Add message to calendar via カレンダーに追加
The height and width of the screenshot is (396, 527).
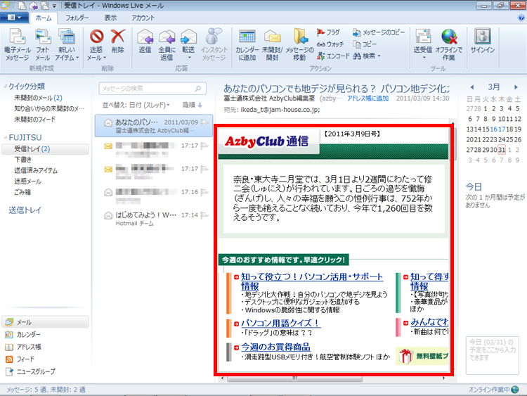[x=247, y=45]
